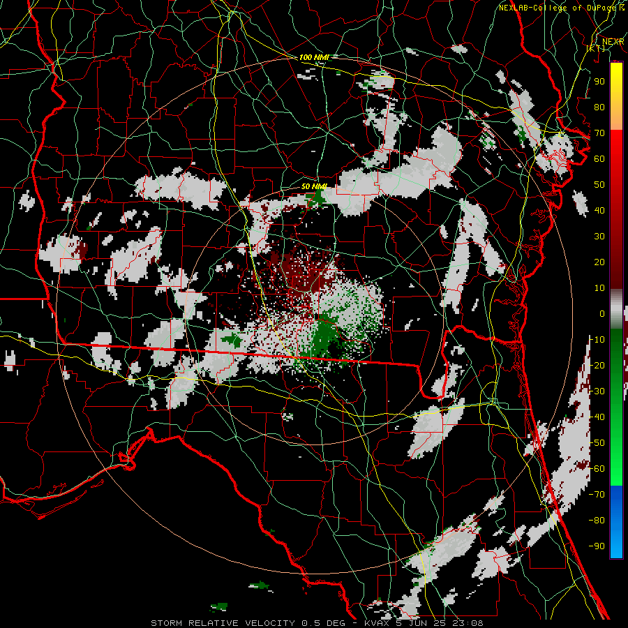Click the NEXR label at the top right
The height and width of the screenshot is (628, 628).
[x=613, y=42]
